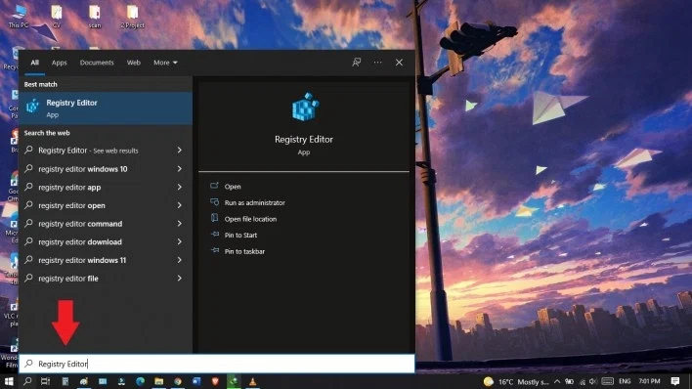Open the search feedback icon in search panel
This screenshot has height=389, width=692.
point(357,63)
